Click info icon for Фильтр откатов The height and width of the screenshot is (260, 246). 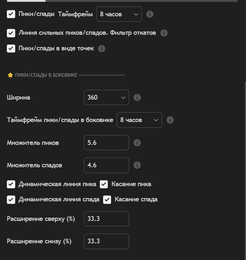click(x=164, y=33)
